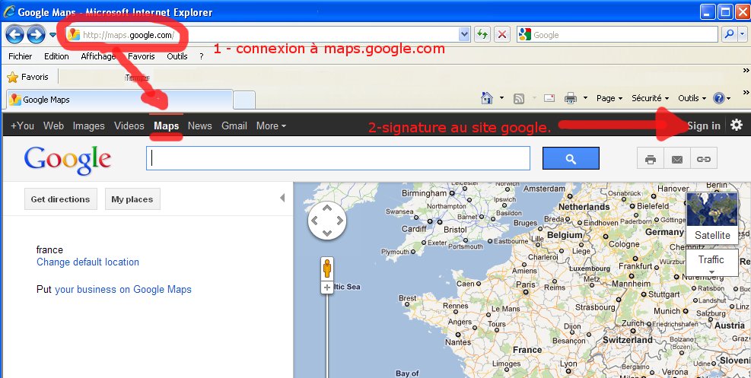Click the Maps send email icon button
This screenshot has height=378, width=751.
[676, 159]
